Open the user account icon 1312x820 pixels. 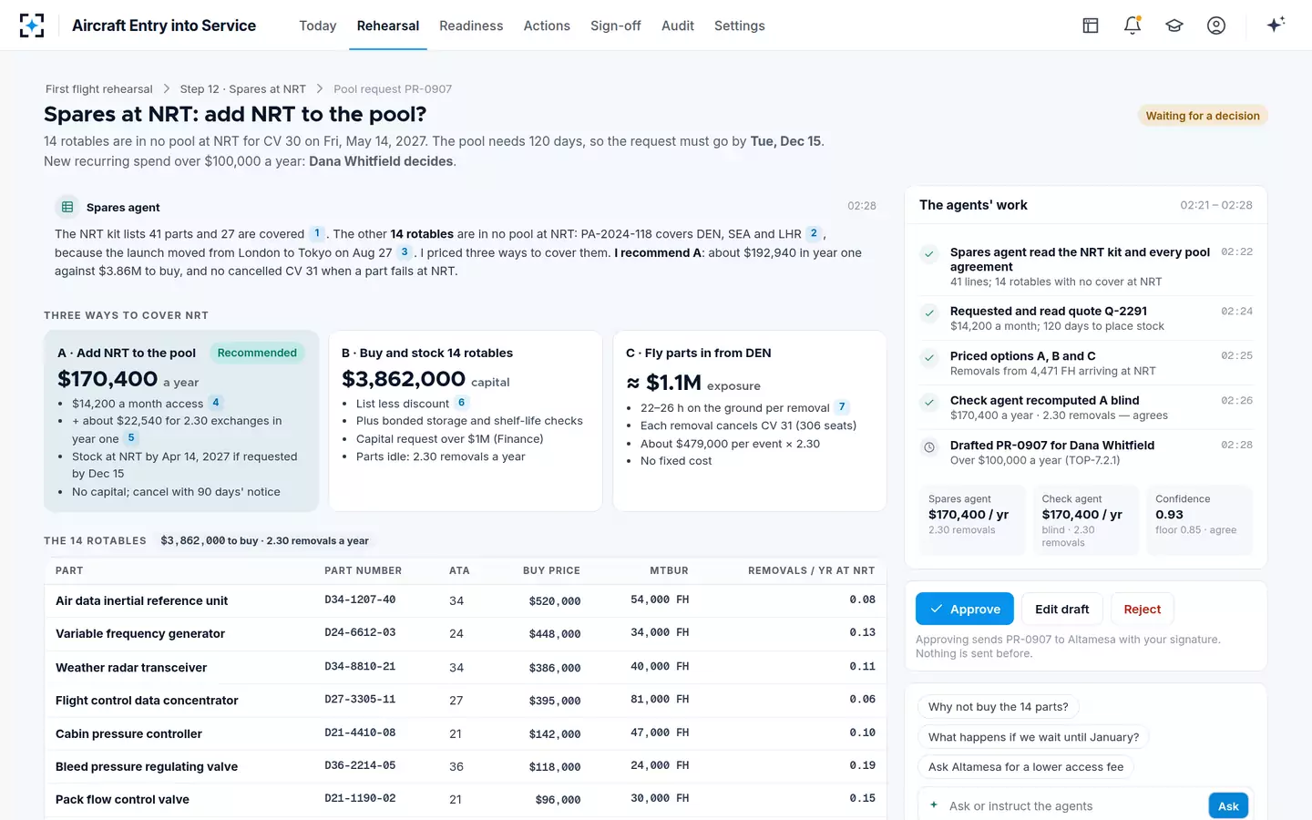point(1216,26)
